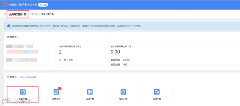Select the 批量开票 label
This screenshot has width=240, height=106.
157,99
